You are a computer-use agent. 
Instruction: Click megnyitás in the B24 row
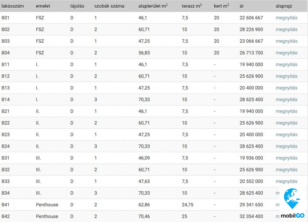[x=286, y=146]
